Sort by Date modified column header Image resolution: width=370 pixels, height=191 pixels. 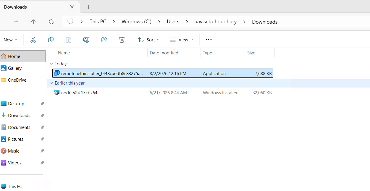164,53
